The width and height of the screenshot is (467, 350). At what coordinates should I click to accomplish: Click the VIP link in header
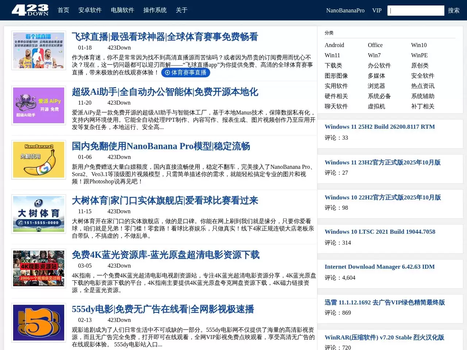(377, 11)
